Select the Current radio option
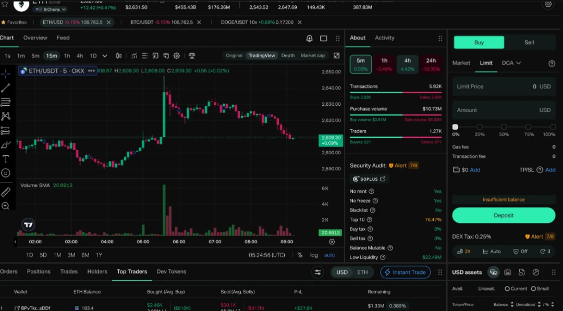 [x=507, y=289]
